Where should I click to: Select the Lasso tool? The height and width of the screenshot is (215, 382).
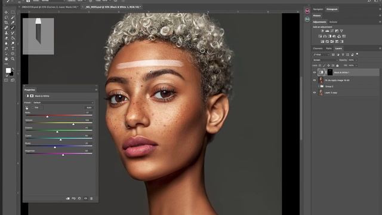tap(7, 17)
